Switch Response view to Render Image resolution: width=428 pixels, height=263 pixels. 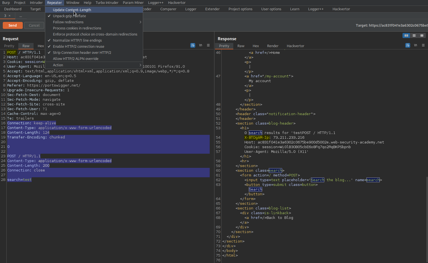click(x=273, y=46)
